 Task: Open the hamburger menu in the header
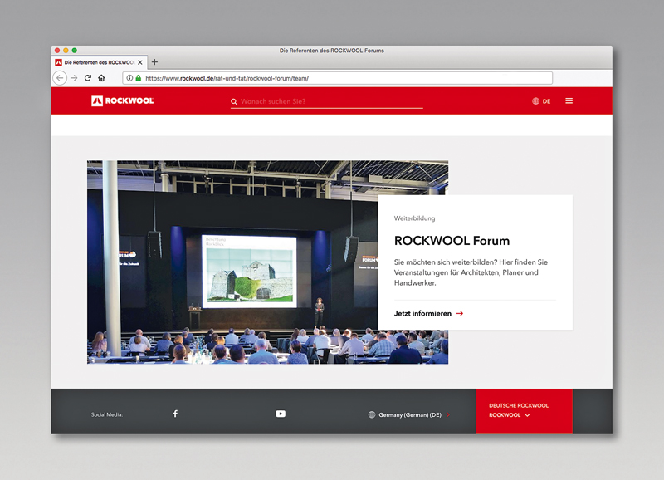pyautogui.click(x=569, y=101)
